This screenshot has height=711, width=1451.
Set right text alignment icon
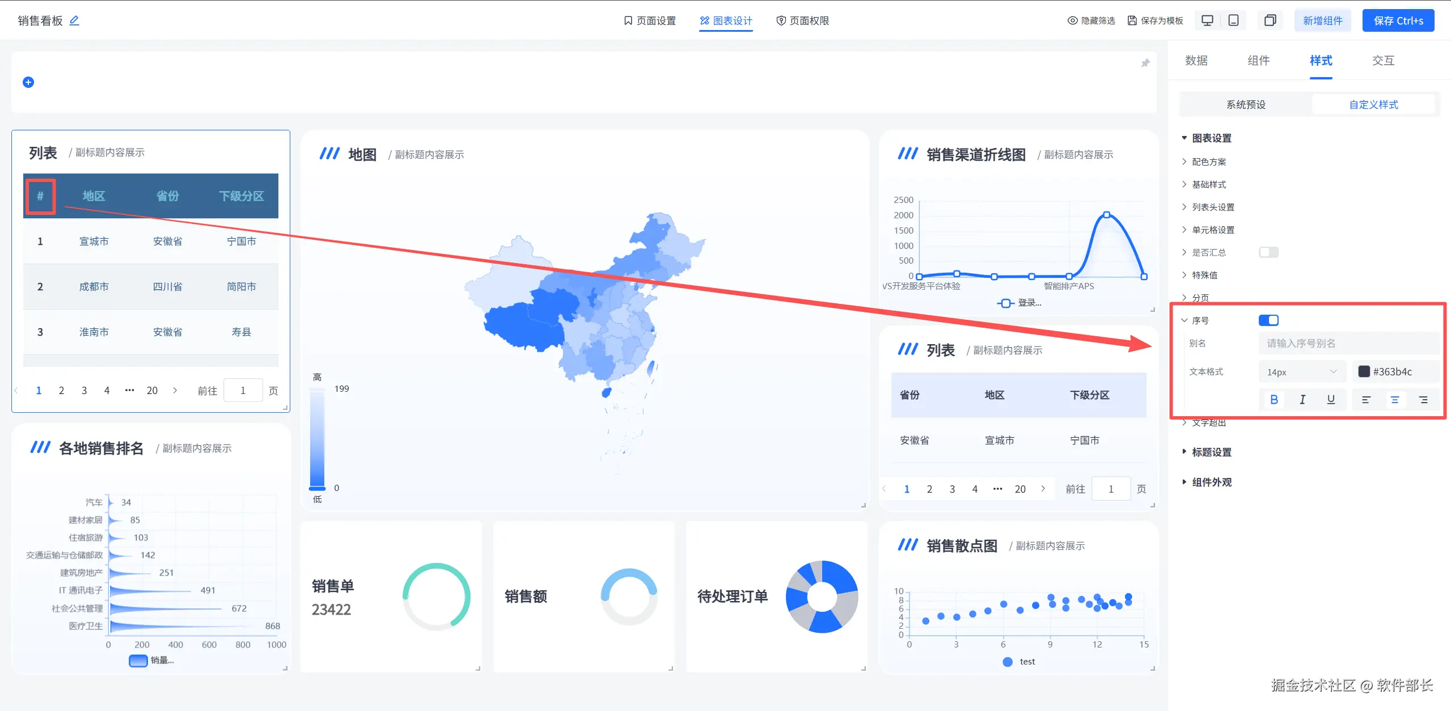(x=1423, y=400)
